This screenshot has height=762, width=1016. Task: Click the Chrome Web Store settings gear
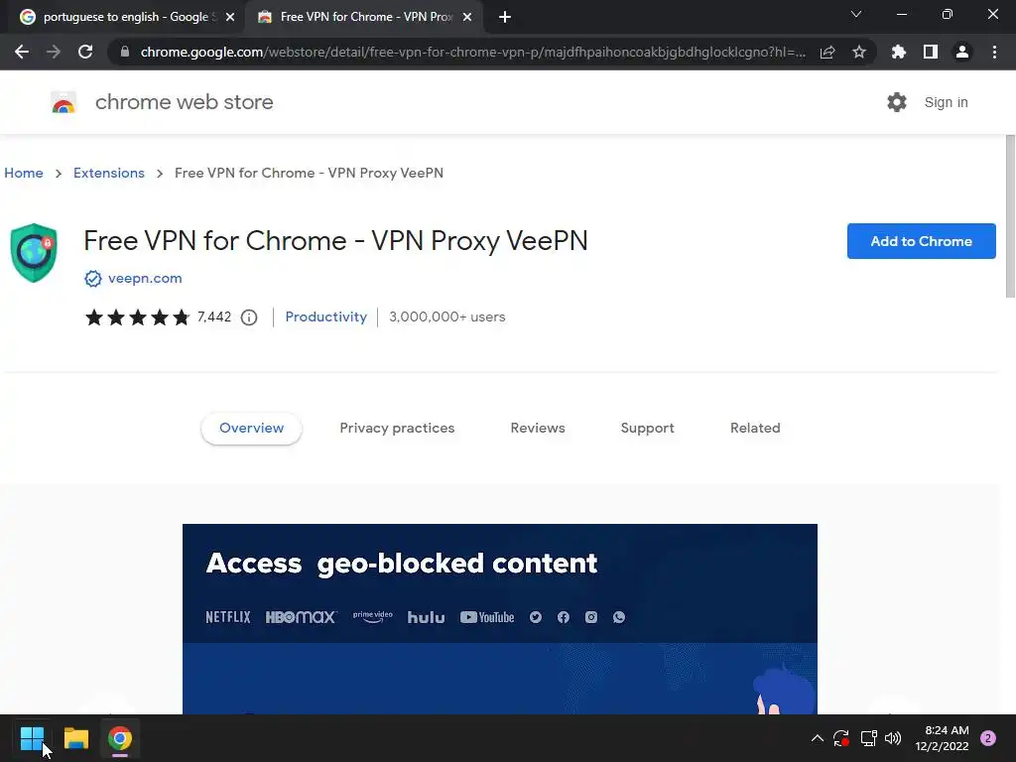point(897,102)
